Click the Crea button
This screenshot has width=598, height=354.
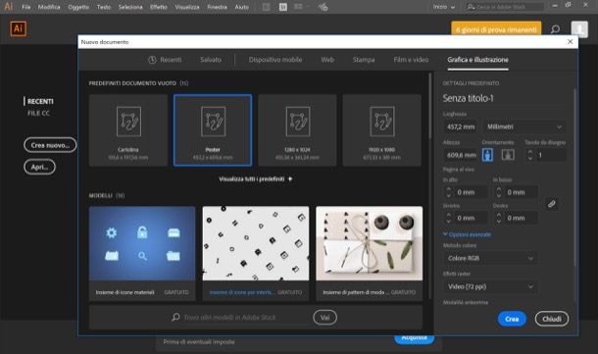pos(512,319)
